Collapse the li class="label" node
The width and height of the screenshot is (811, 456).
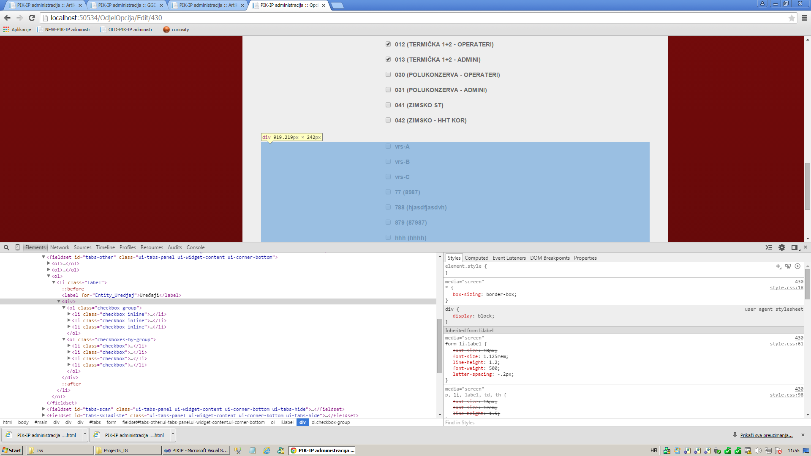[54, 282]
